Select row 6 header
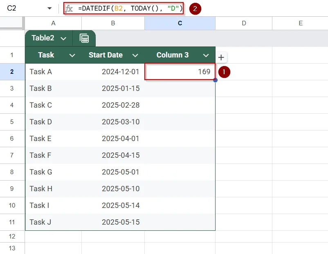The width and height of the screenshot is (328, 254). [x=12, y=139]
